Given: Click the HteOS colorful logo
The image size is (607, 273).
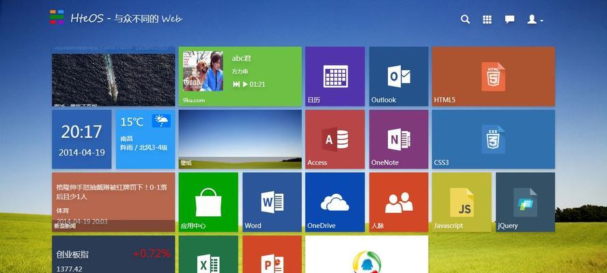Looking at the screenshot, I should coord(57,17).
